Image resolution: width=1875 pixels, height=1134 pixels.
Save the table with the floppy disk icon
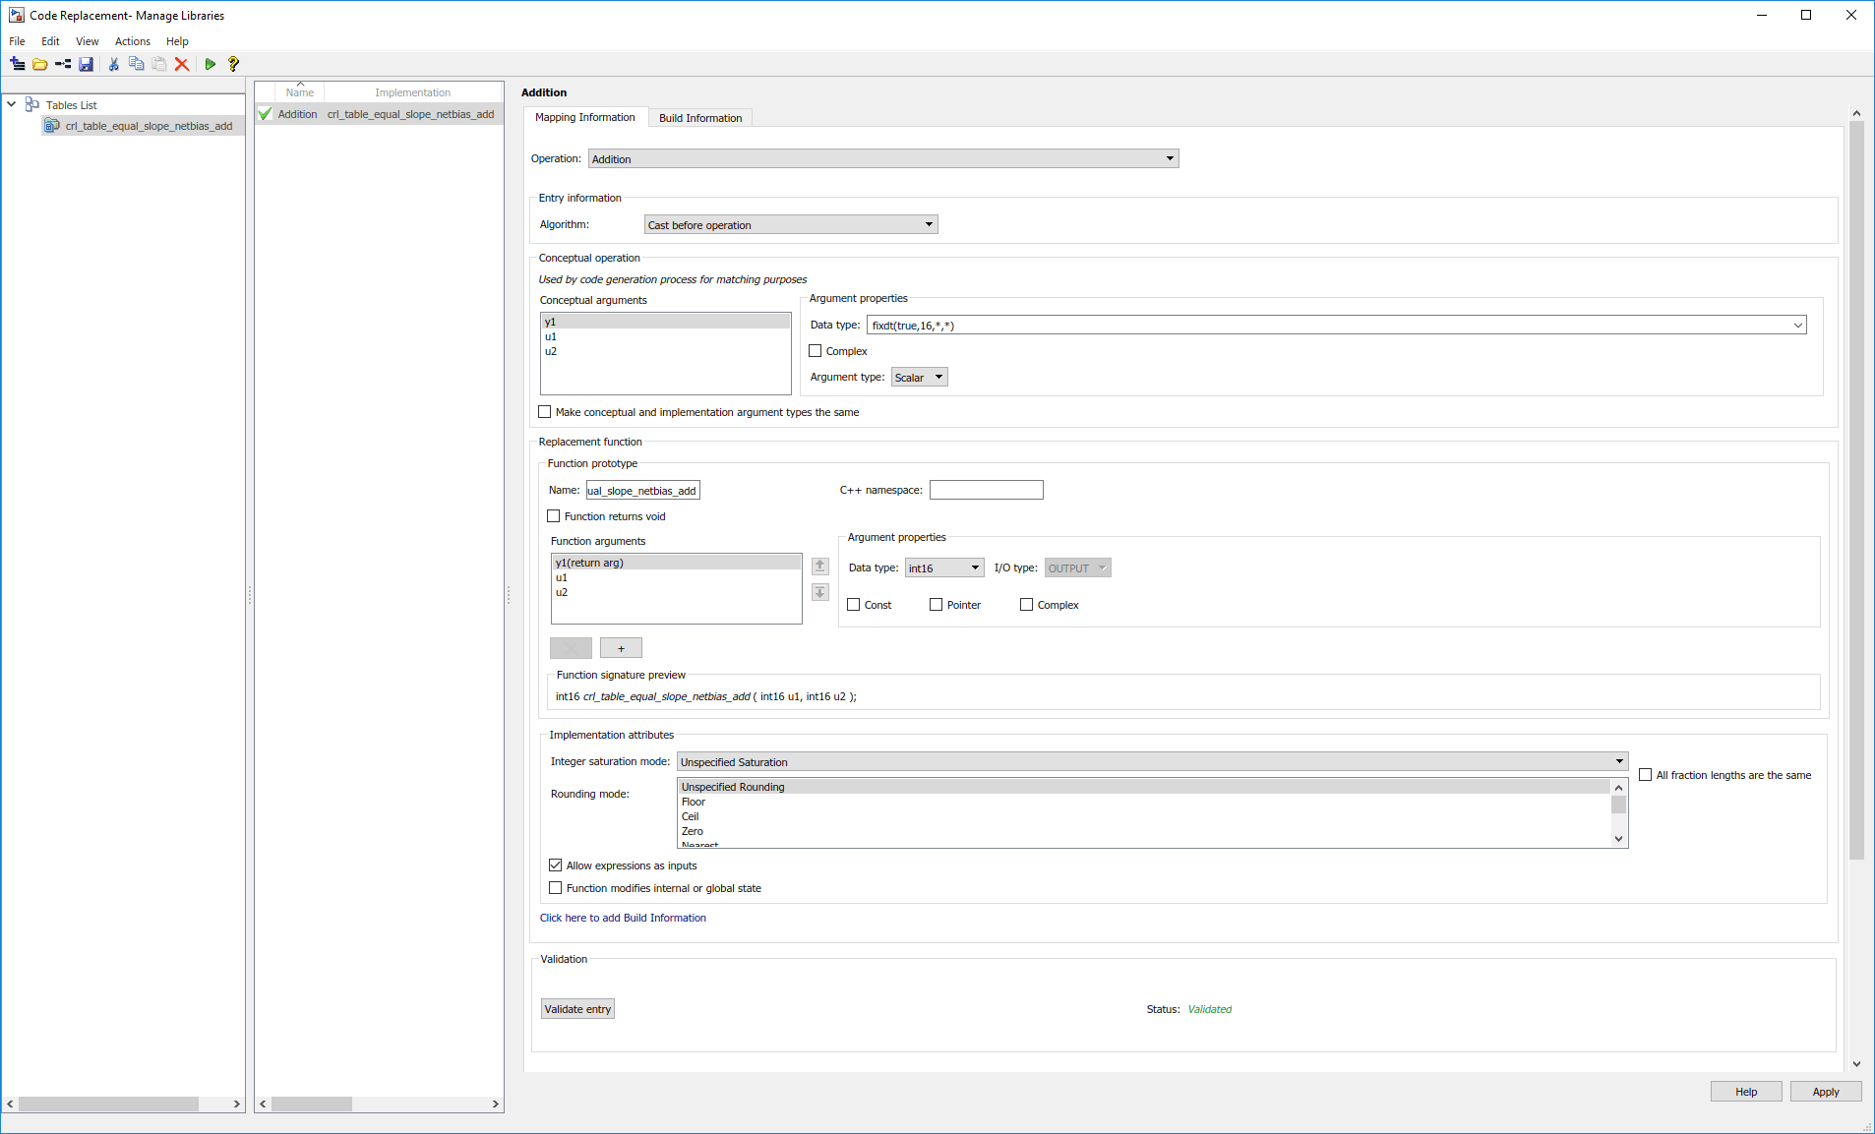(87, 64)
